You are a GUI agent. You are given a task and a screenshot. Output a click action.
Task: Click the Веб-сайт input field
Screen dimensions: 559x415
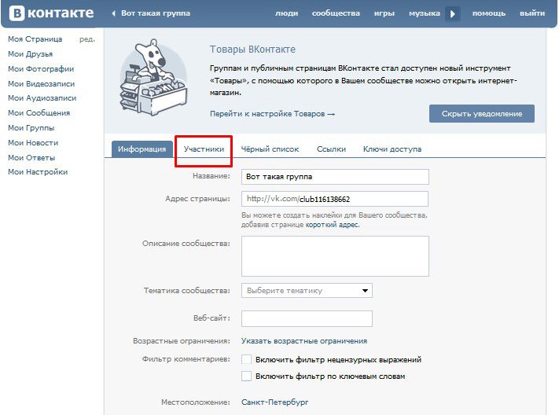pyautogui.click(x=307, y=318)
